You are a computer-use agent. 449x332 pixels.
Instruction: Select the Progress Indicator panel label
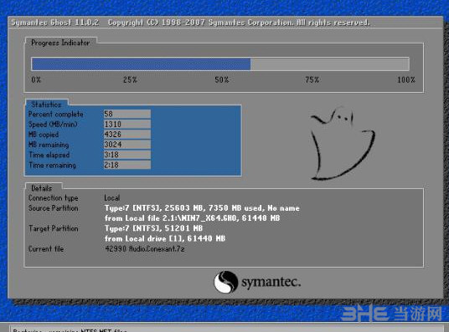pyautogui.click(x=60, y=43)
